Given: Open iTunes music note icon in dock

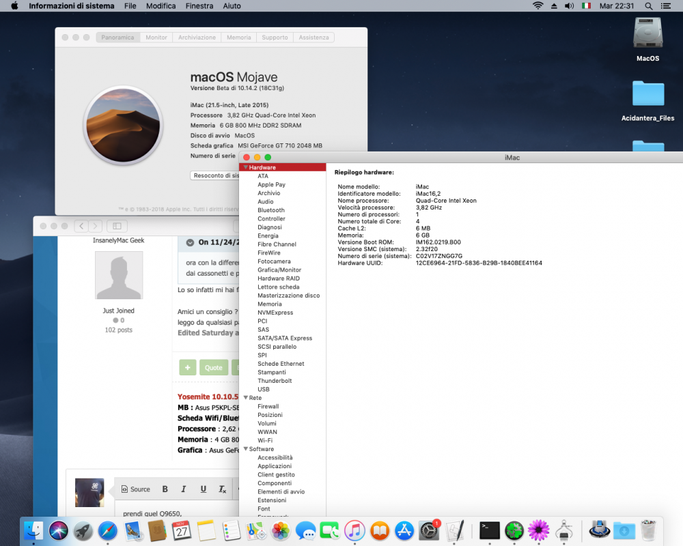Looking at the screenshot, I should tap(354, 530).
